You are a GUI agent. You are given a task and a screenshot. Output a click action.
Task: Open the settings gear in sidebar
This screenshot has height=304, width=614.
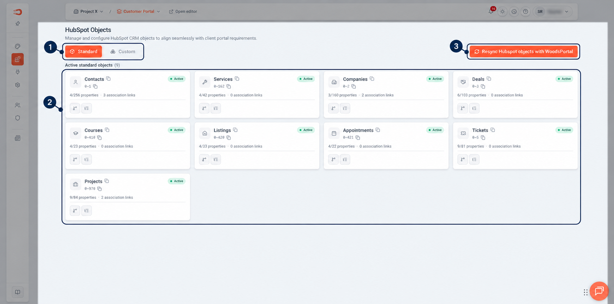18,85
